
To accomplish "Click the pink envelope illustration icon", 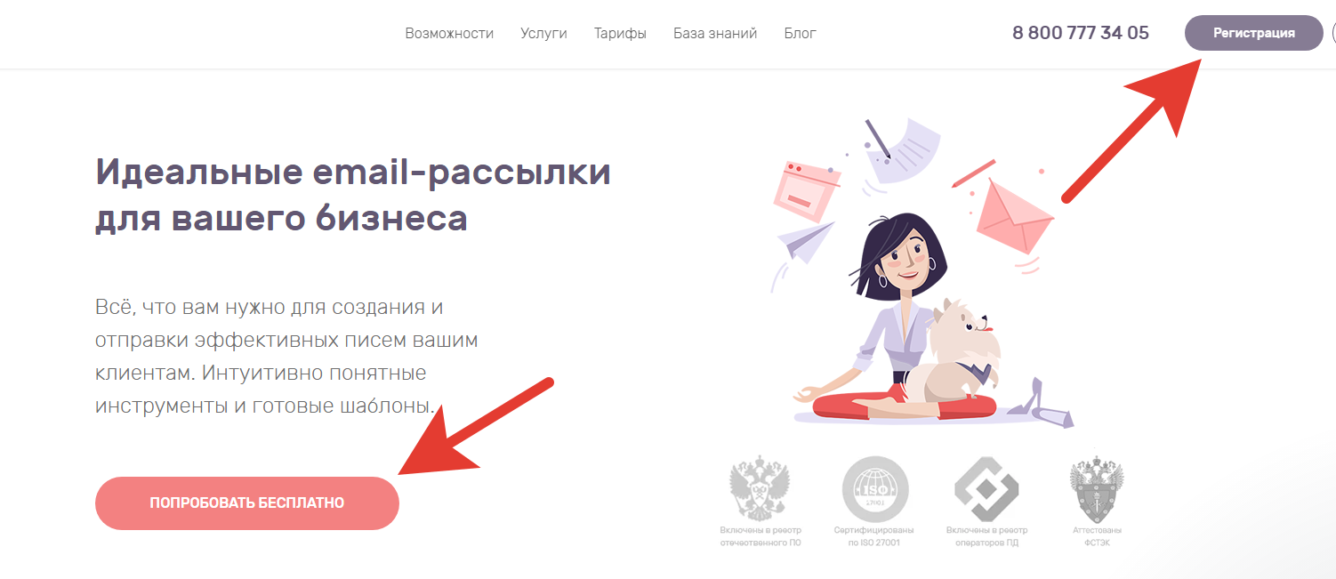I will tap(1015, 216).
